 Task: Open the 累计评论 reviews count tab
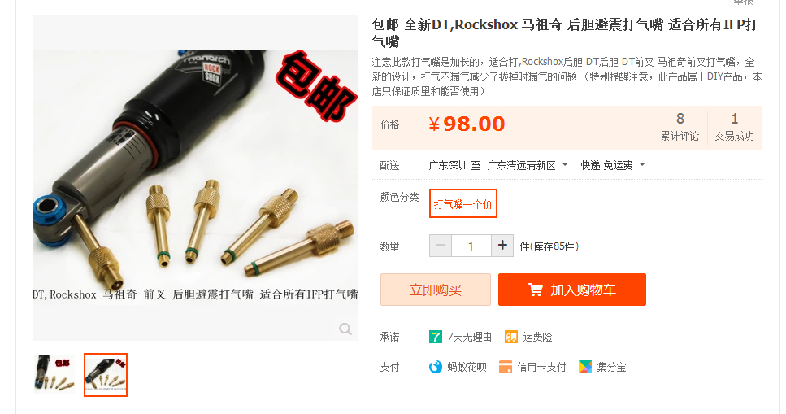coord(680,127)
